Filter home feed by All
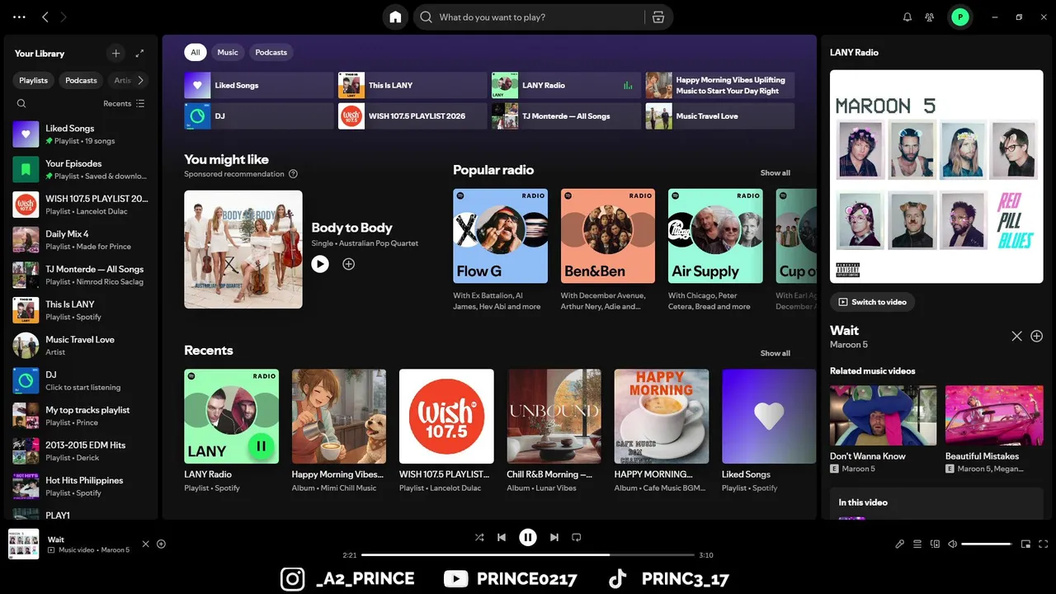Screen dimensions: 1056x594 (196, 52)
